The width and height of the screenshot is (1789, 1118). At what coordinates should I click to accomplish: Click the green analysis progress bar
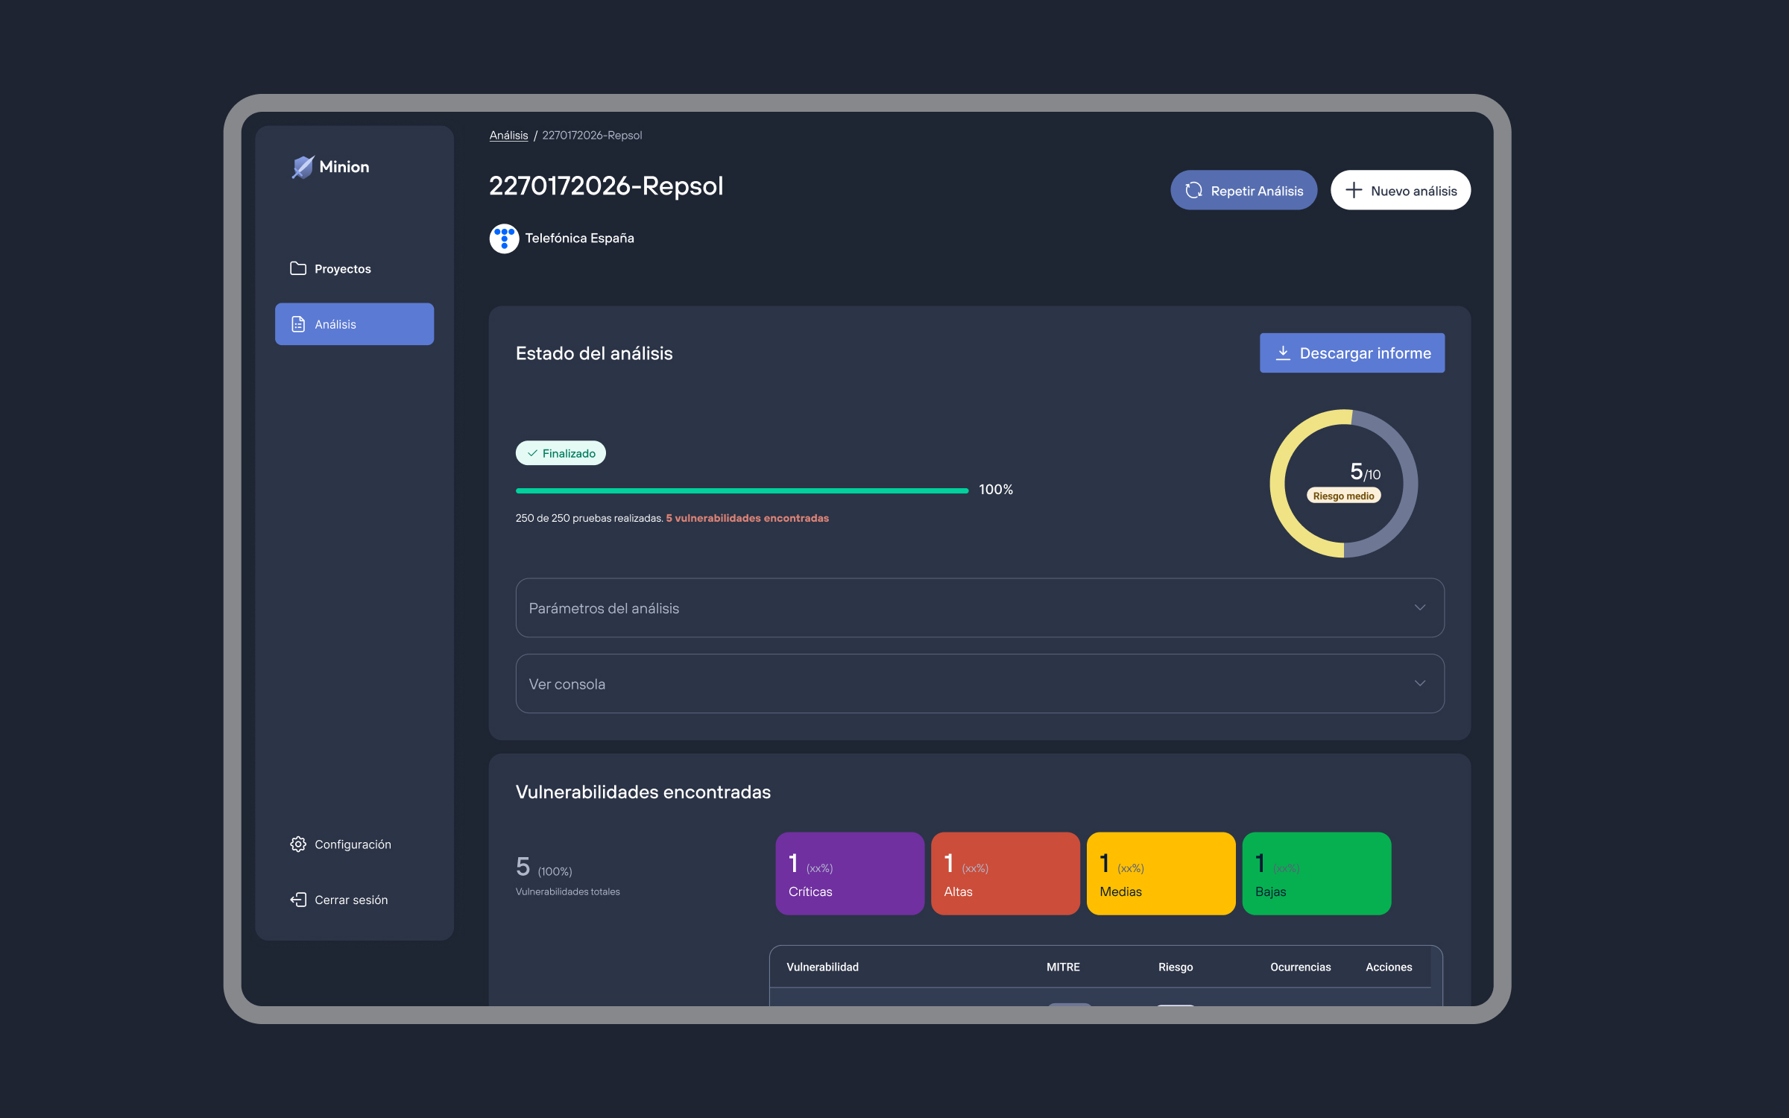click(742, 490)
